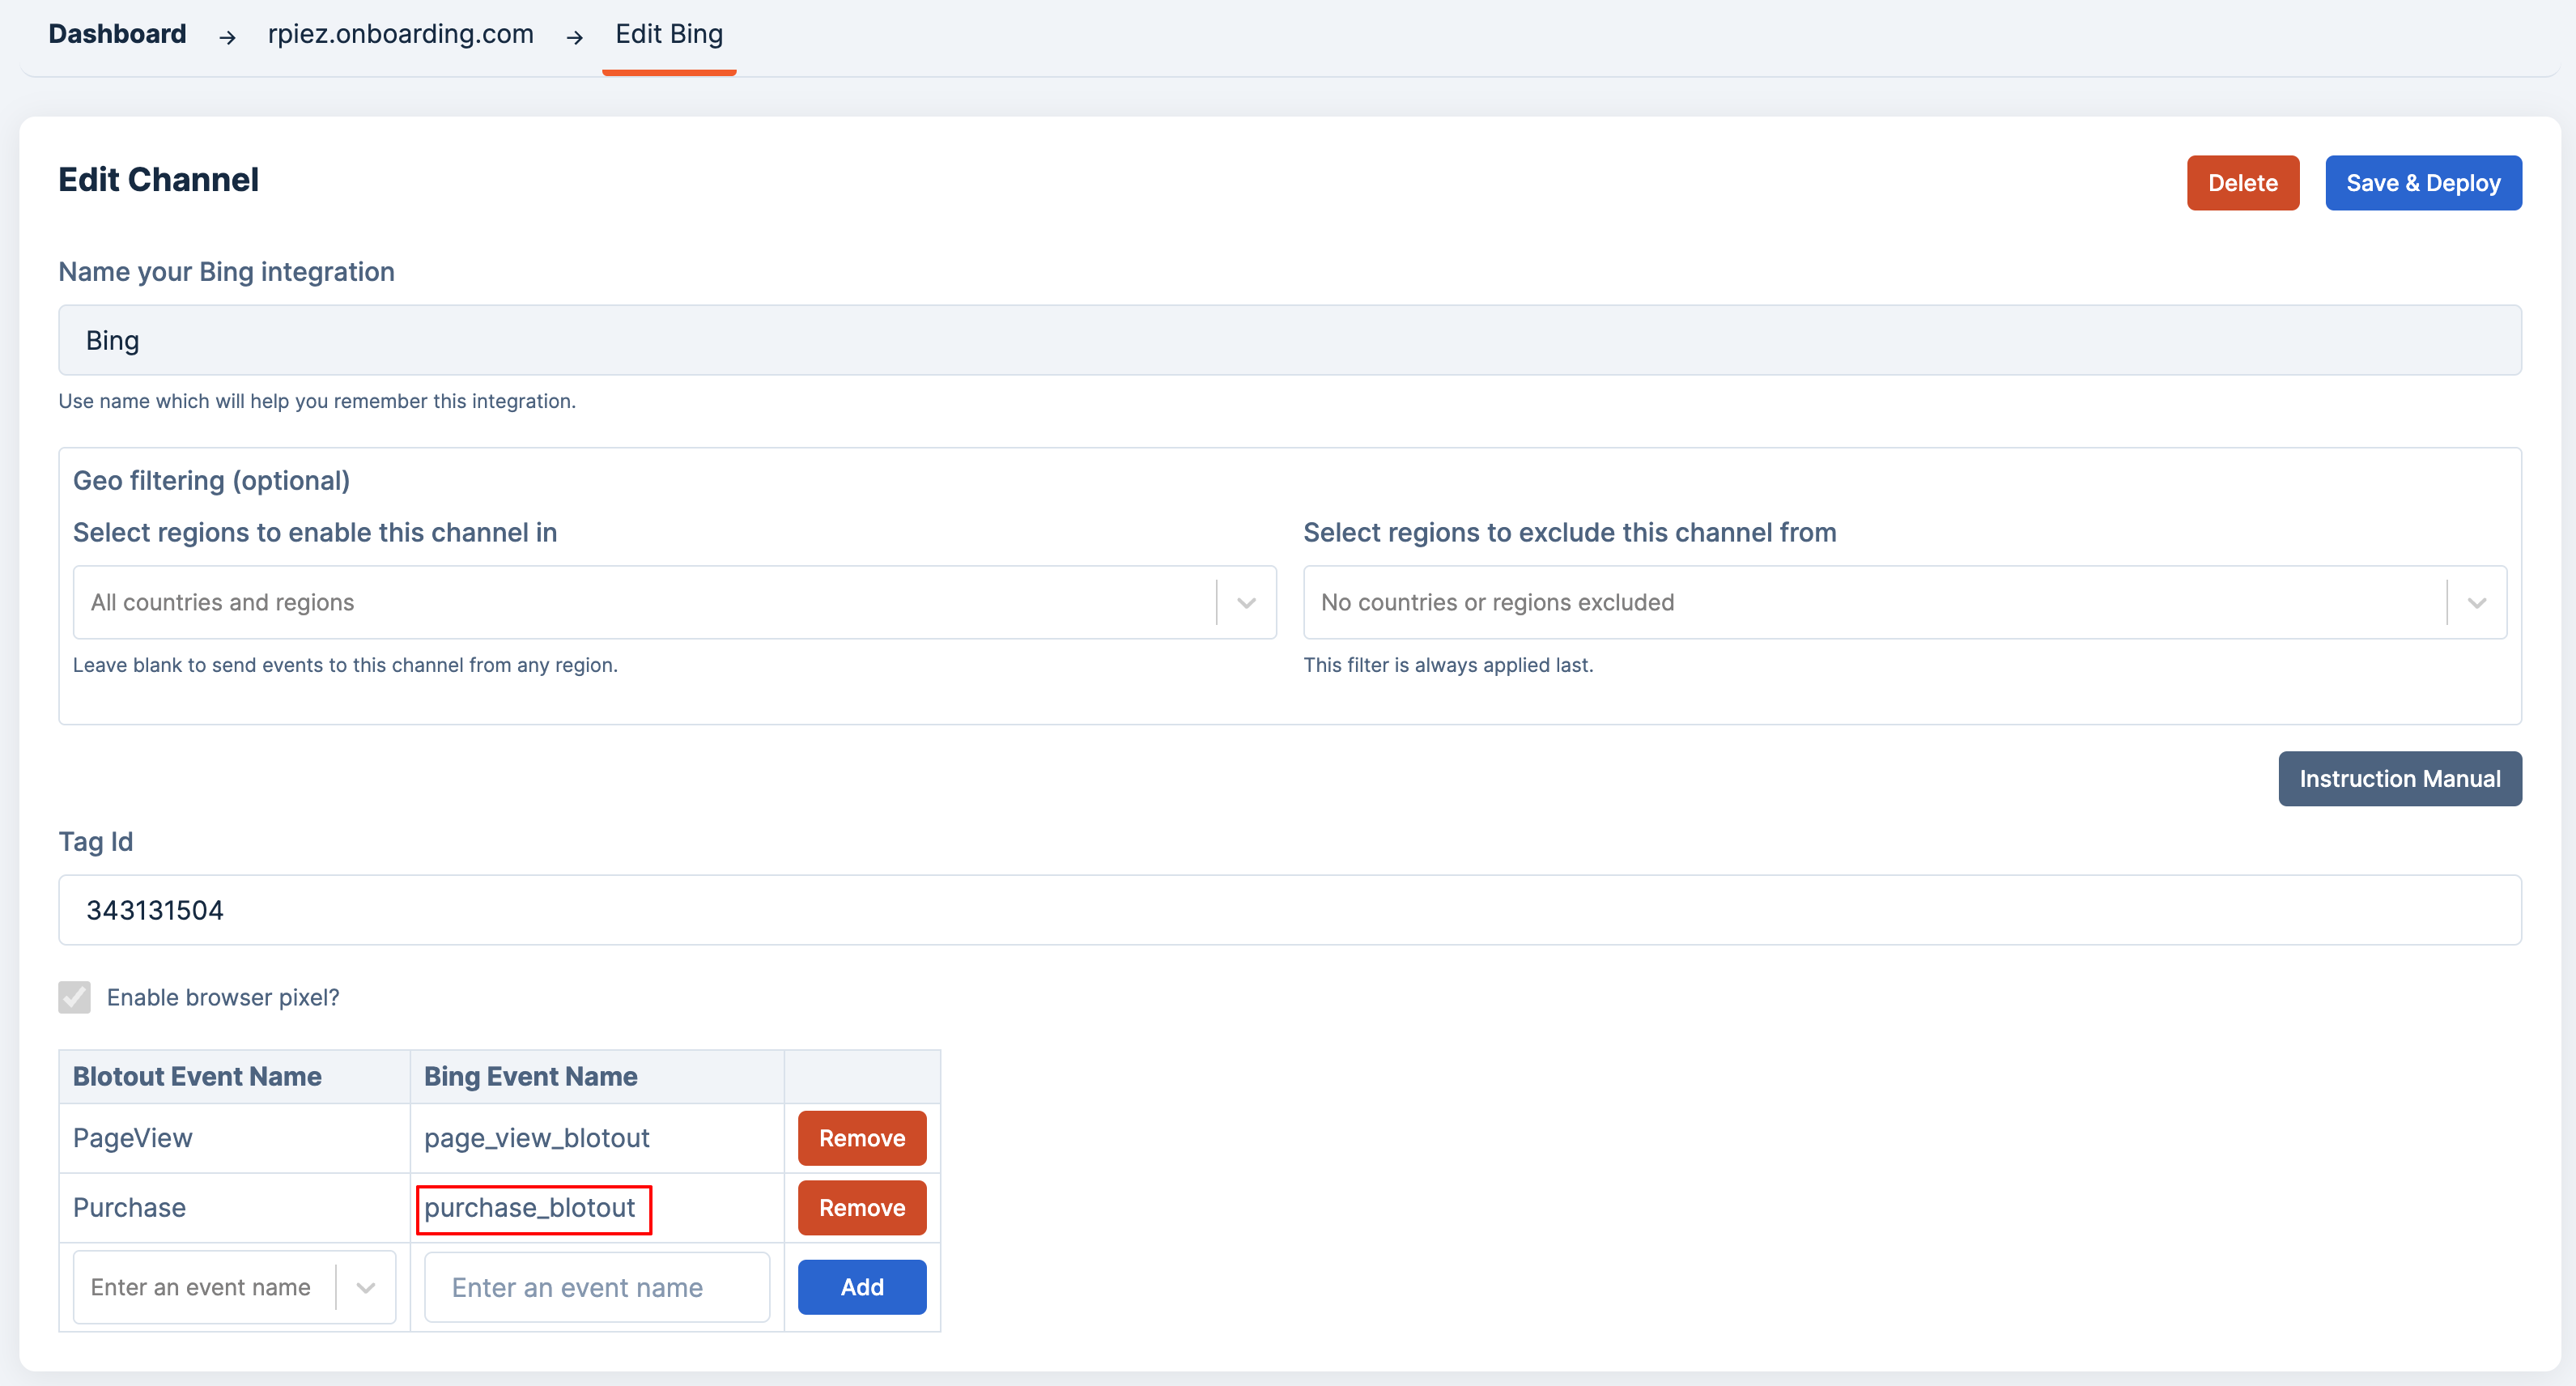Click the Tag Id input field
The width and height of the screenshot is (2576, 1386).
[x=1288, y=910]
